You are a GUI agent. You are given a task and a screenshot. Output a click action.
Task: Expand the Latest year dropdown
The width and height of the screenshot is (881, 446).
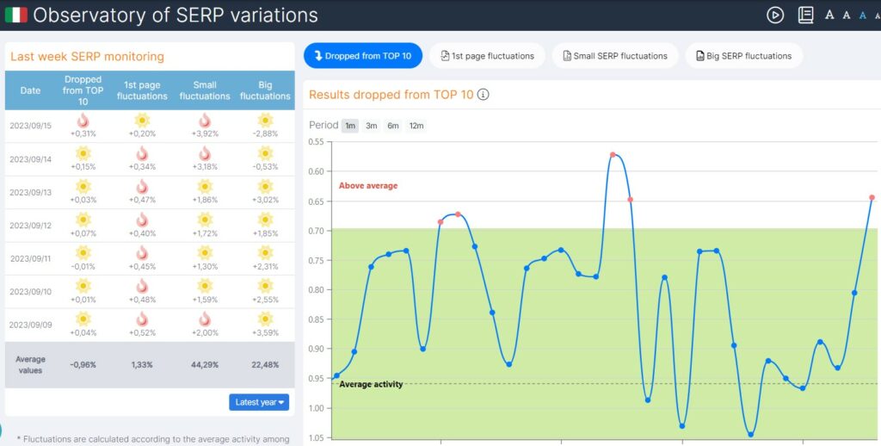coord(259,402)
